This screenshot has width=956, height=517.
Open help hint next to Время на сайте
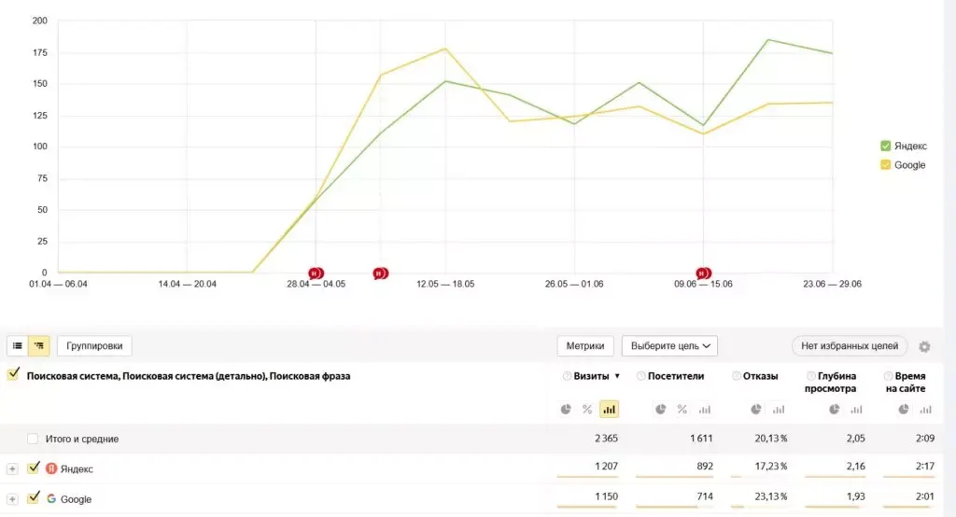coord(889,376)
